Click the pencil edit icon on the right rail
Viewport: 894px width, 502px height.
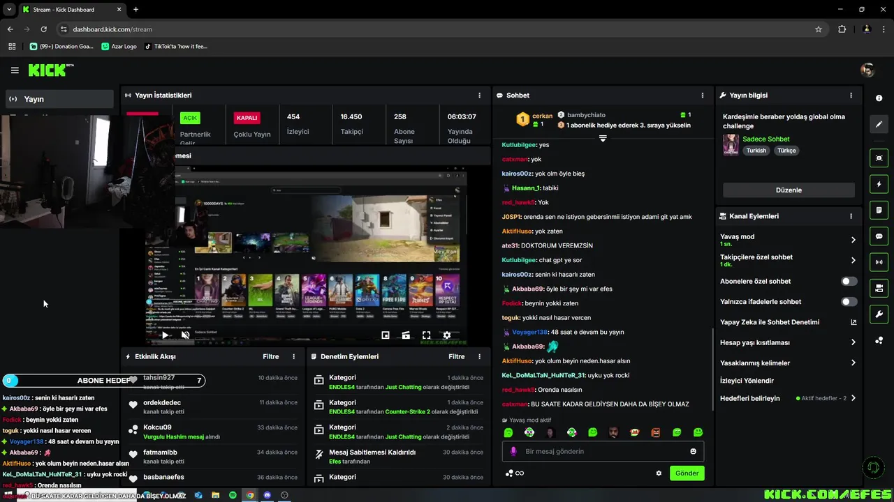point(879,124)
